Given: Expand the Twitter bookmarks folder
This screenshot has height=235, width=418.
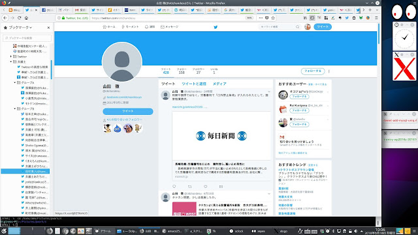Looking at the screenshot, I should 11,57.
